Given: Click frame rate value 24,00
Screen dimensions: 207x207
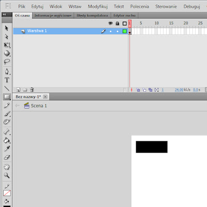Looking at the screenshot, I should point(179,90).
